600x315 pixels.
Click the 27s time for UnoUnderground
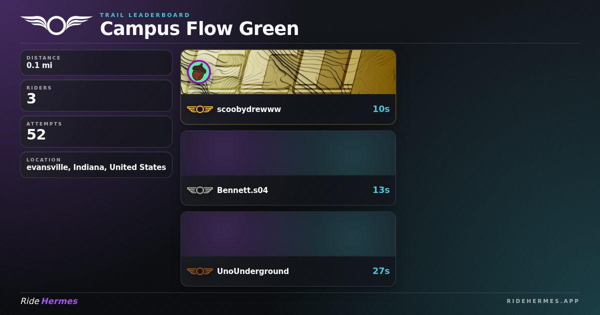pos(381,271)
